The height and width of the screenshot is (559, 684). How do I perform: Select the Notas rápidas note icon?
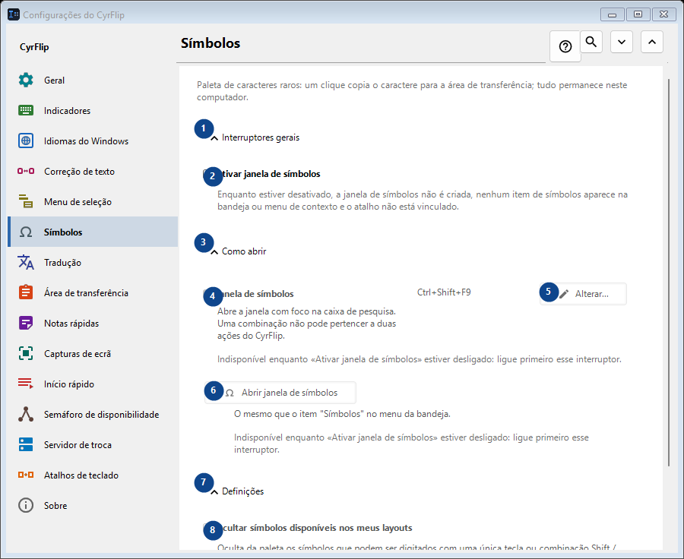[x=26, y=323]
